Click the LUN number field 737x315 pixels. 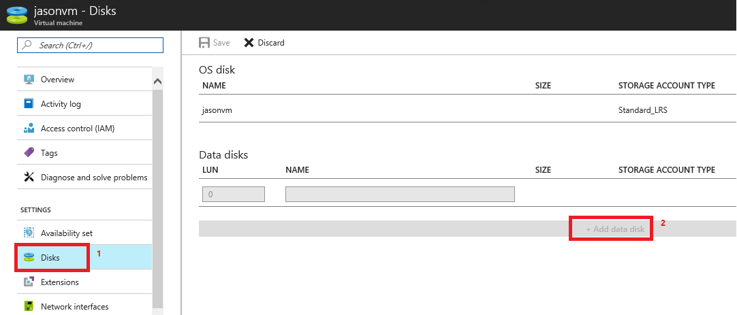[x=233, y=195]
